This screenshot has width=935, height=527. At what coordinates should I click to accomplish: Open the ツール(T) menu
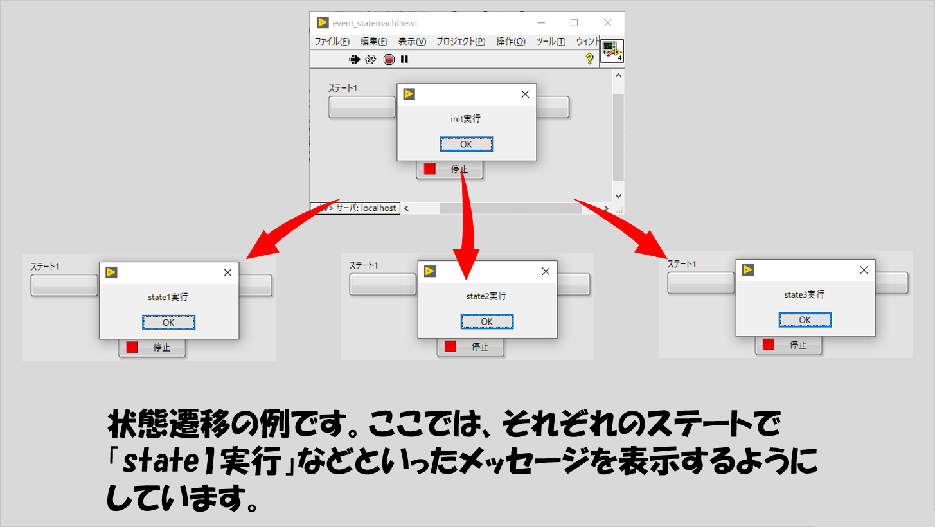550,42
